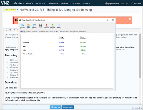Dismiss the orange notice banner

pos(130,19)
